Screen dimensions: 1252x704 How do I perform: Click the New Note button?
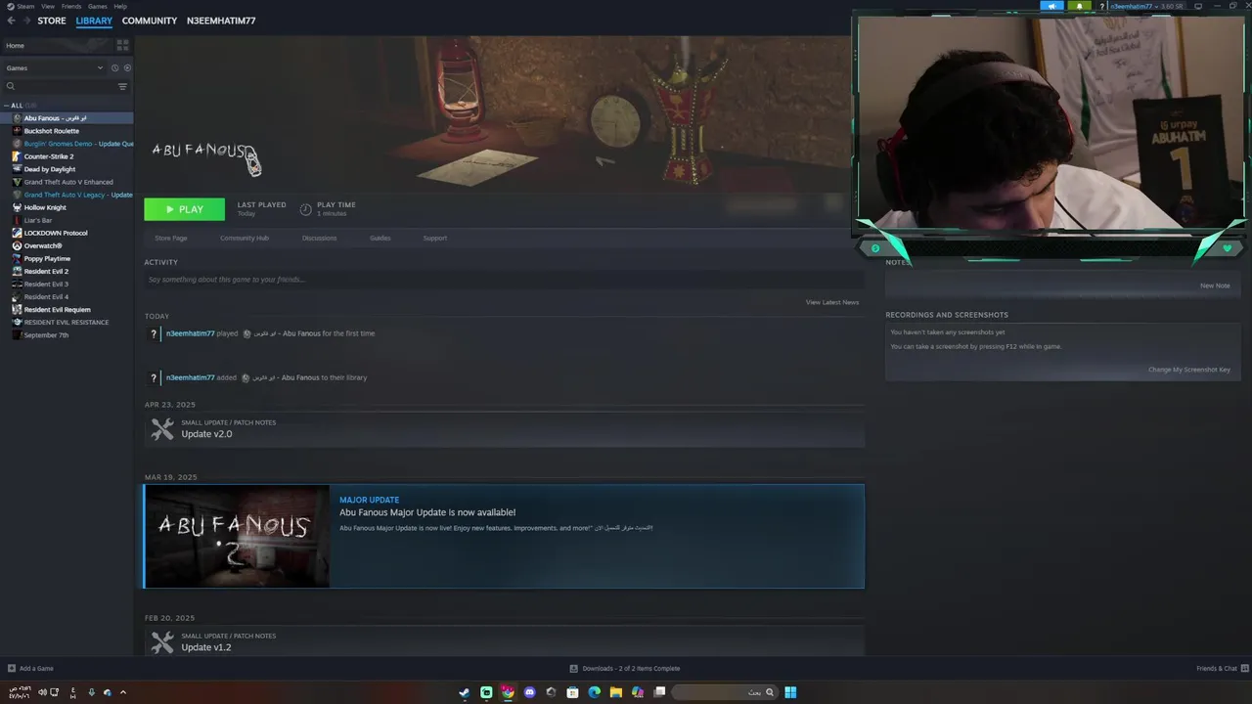(x=1215, y=286)
